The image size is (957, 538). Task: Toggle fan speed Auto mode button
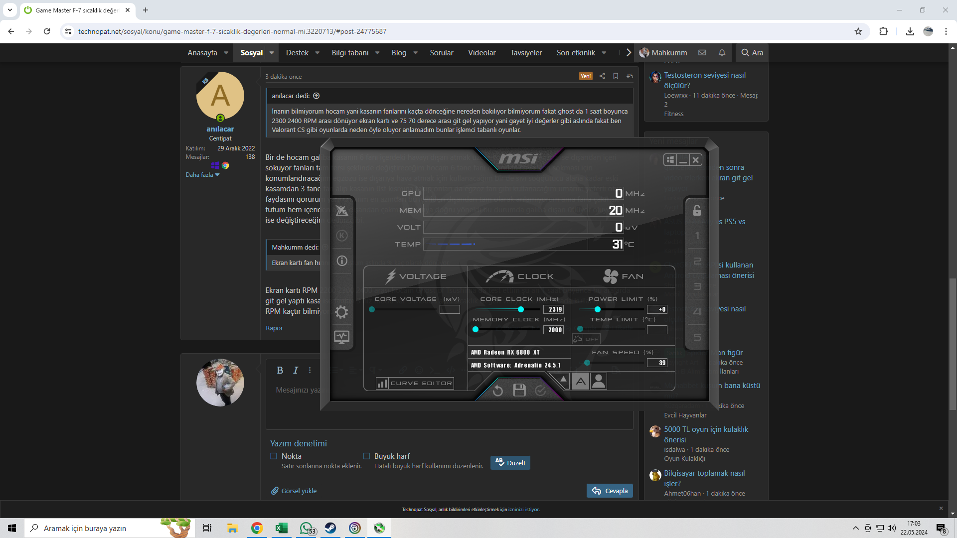click(581, 382)
